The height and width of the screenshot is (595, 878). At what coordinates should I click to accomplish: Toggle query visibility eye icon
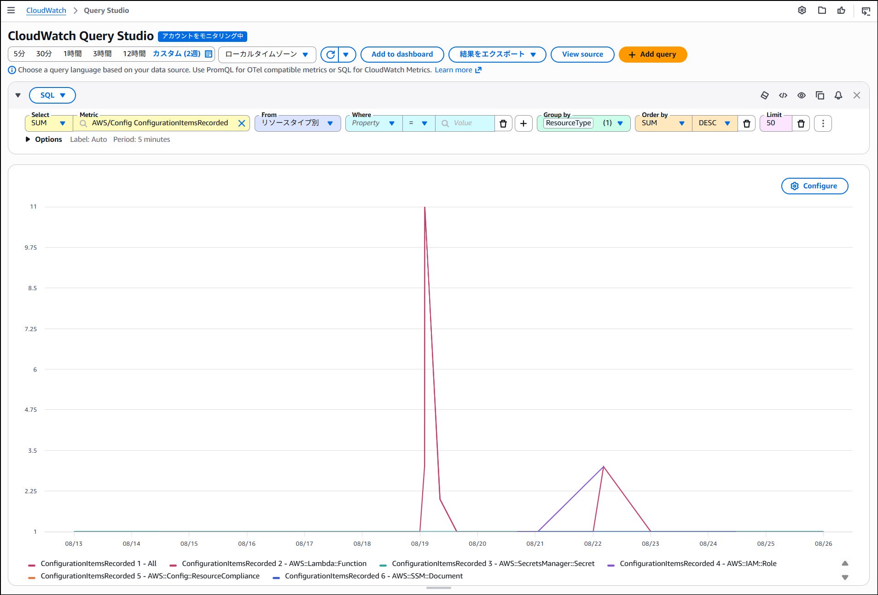coord(802,95)
